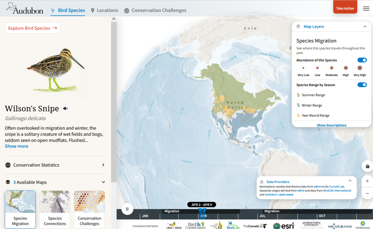The width and height of the screenshot is (373, 229).
Task: Click the map rotate/reset view icon
Action: [367, 166]
